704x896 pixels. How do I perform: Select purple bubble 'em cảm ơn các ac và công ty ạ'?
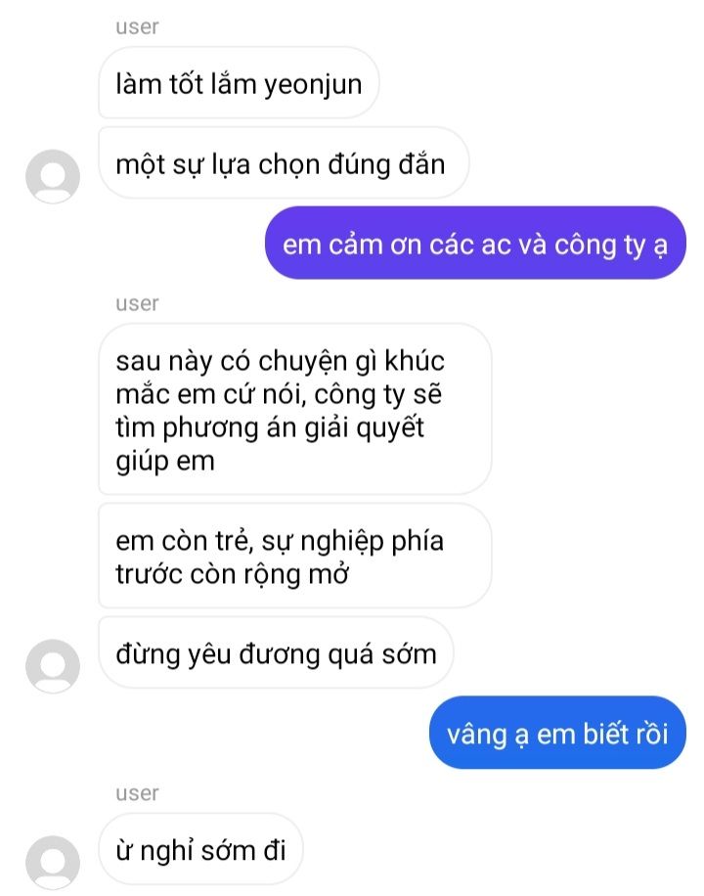click(x=475, y=244)
